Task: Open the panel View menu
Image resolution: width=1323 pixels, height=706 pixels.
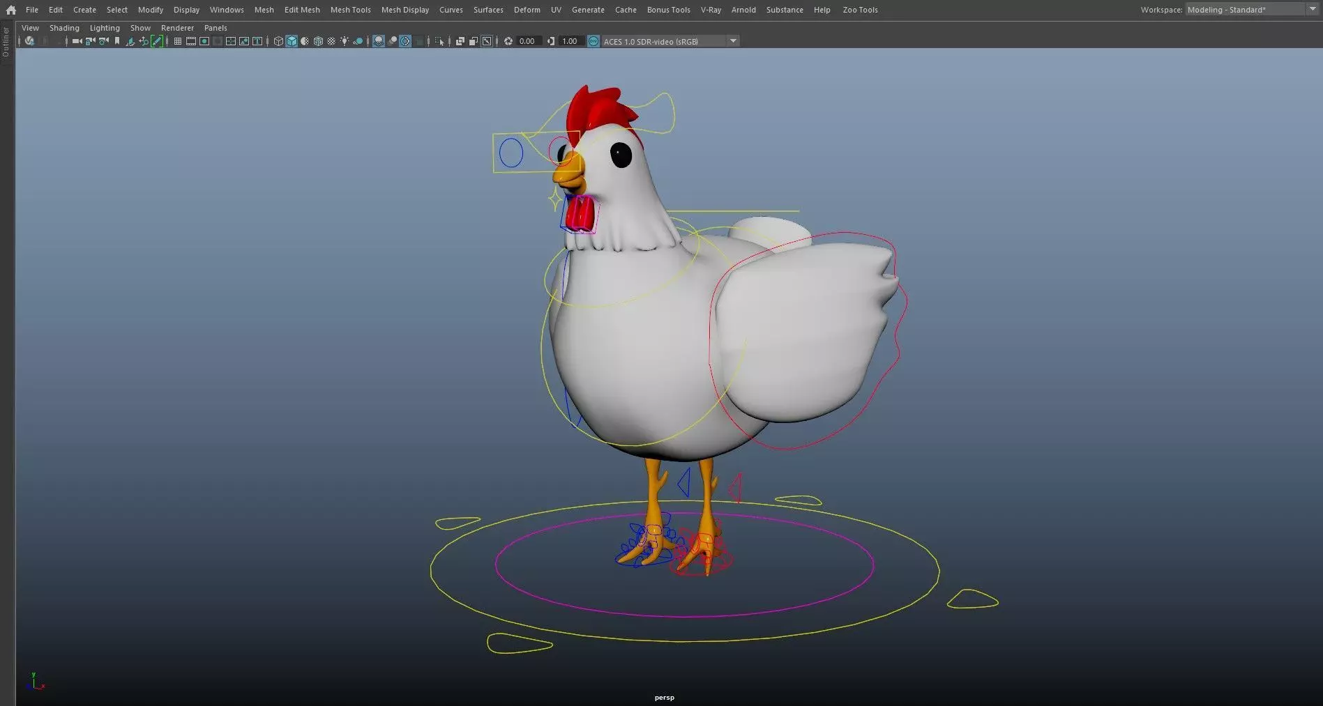Action: (x=30, y=28)
